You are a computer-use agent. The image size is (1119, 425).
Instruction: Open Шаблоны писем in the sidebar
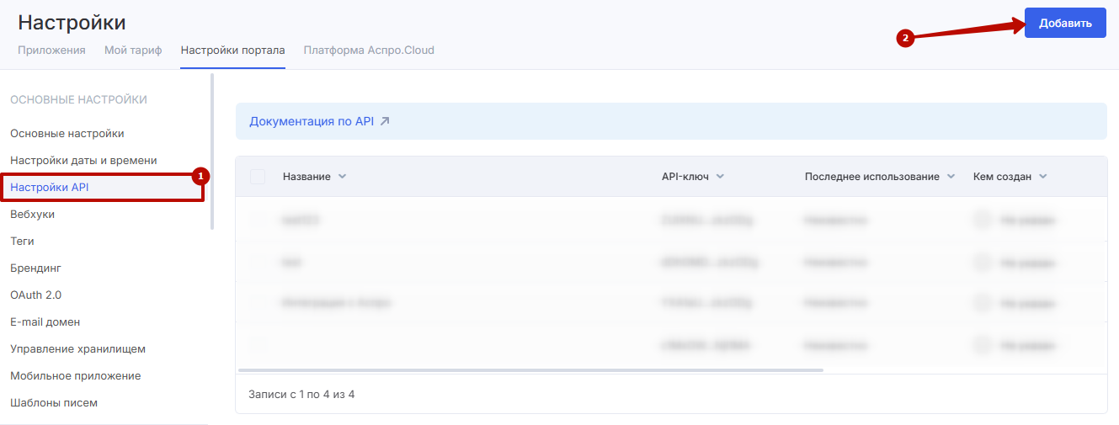(x=54, y=402)
